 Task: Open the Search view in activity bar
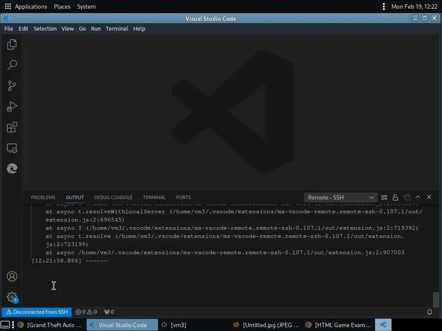click(12, 65)
